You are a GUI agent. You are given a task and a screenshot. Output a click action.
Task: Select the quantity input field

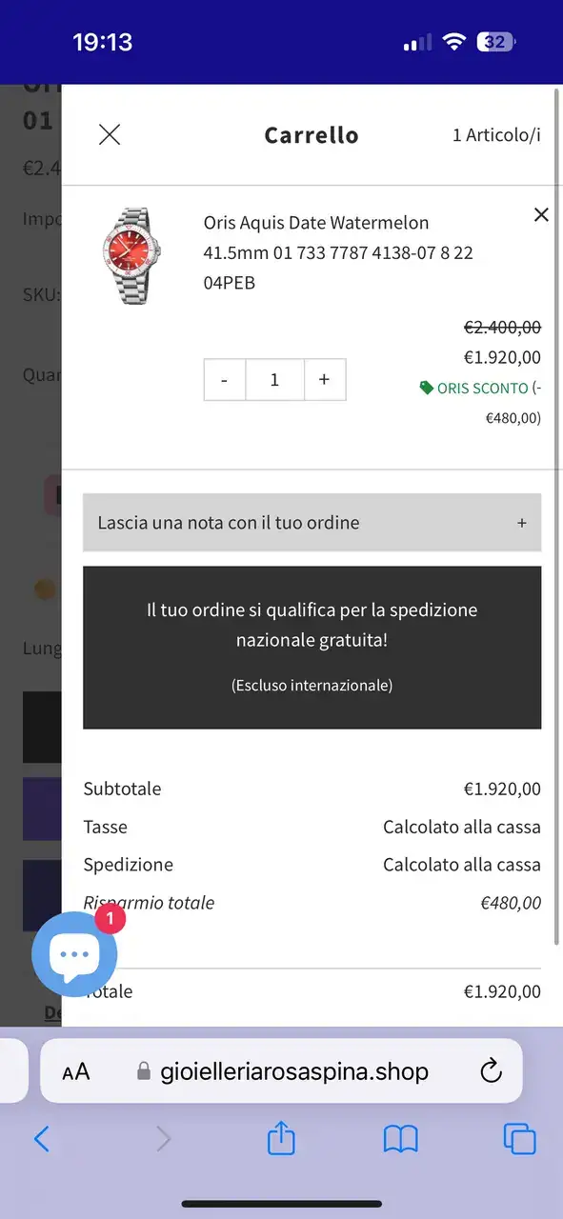(x=274, y=380)
